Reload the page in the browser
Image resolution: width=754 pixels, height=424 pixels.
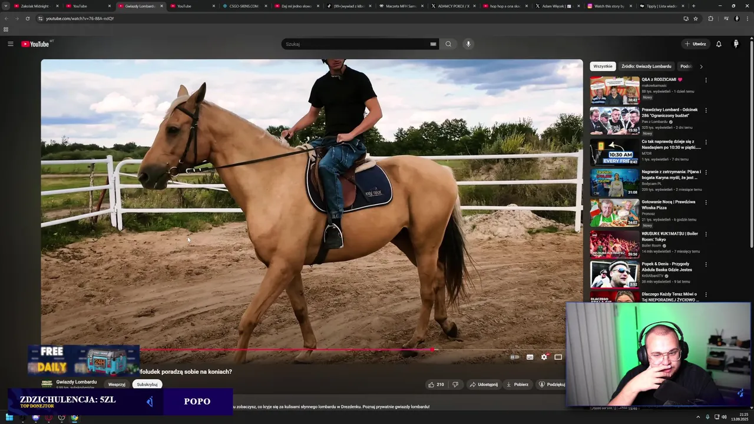27,18
